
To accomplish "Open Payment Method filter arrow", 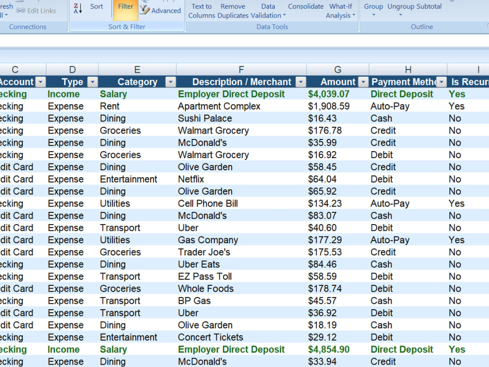I will (x=441, y=82).
